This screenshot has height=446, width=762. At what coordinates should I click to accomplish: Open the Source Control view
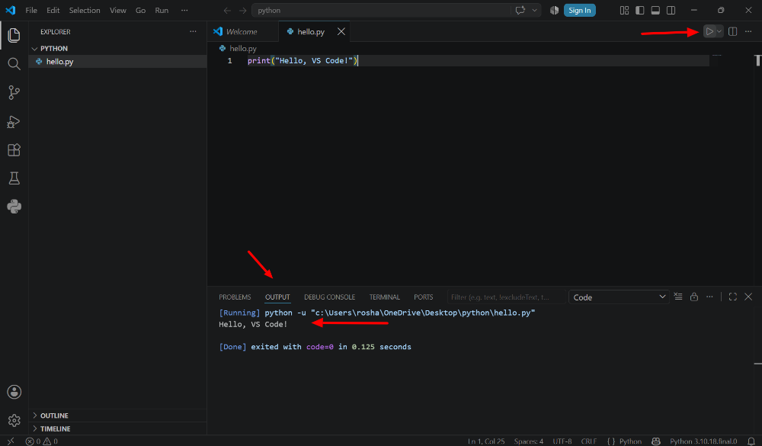pos(14,92)
